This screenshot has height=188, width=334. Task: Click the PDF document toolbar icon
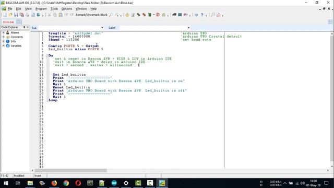[x=218, y=15]
